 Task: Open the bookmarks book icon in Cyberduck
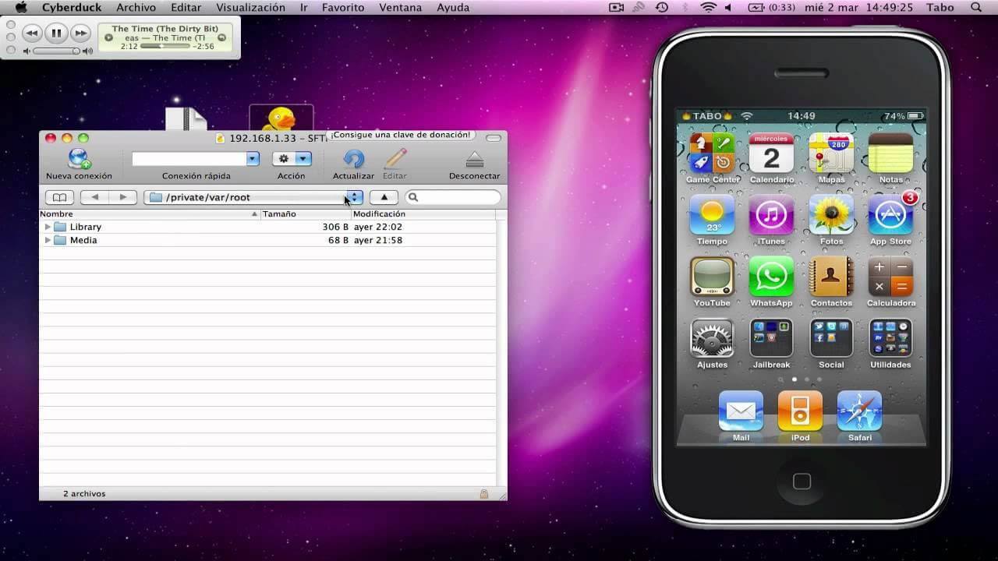pos(59,197)
